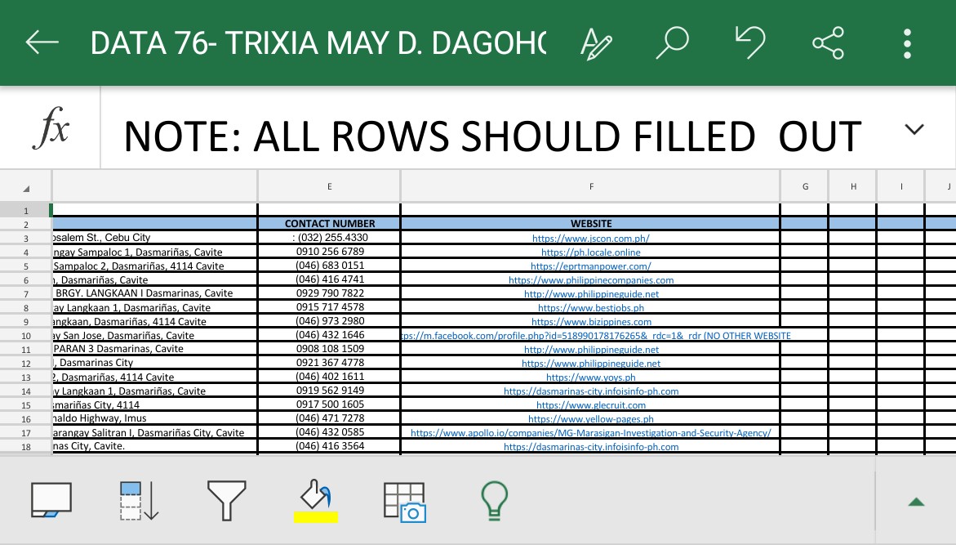Open the jscon.com.ph website link

pyautogui.click(x=590, y=238)
